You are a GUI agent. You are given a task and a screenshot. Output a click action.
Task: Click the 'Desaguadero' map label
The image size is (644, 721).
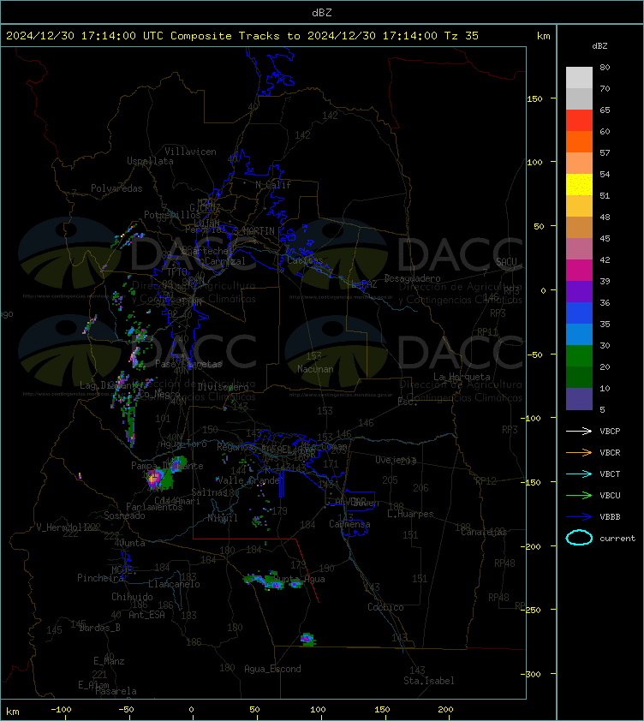coord(412,278)
